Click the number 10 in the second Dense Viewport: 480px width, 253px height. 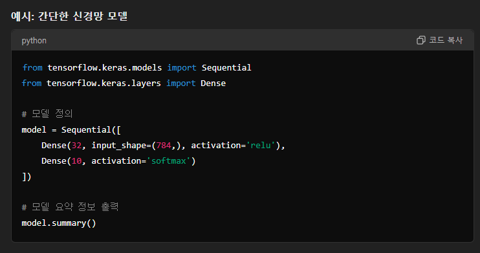pyautogui.click(x=76, y=161)
